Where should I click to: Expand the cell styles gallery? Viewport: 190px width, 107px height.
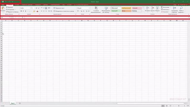[143, 12]
